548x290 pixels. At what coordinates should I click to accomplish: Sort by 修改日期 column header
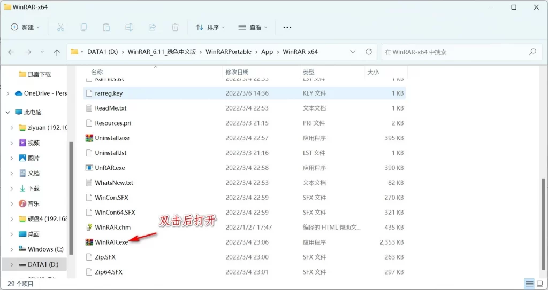tap(237, 72)
